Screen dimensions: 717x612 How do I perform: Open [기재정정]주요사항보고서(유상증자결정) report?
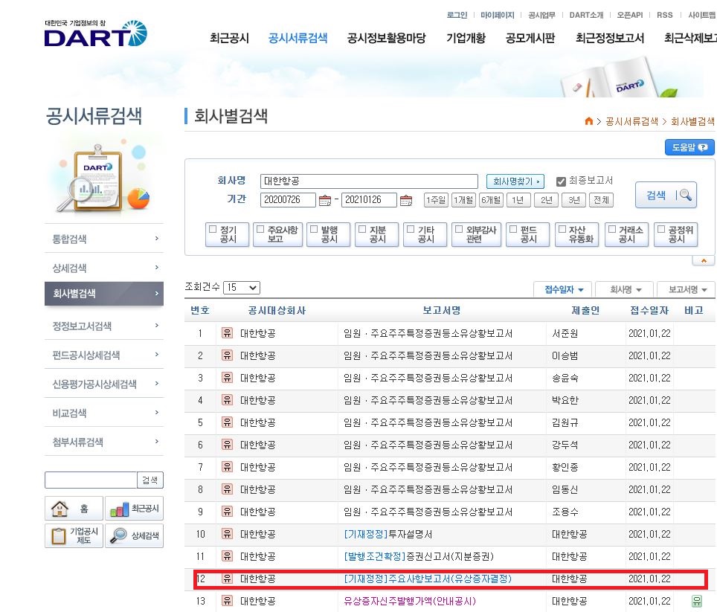coord(428,579)
